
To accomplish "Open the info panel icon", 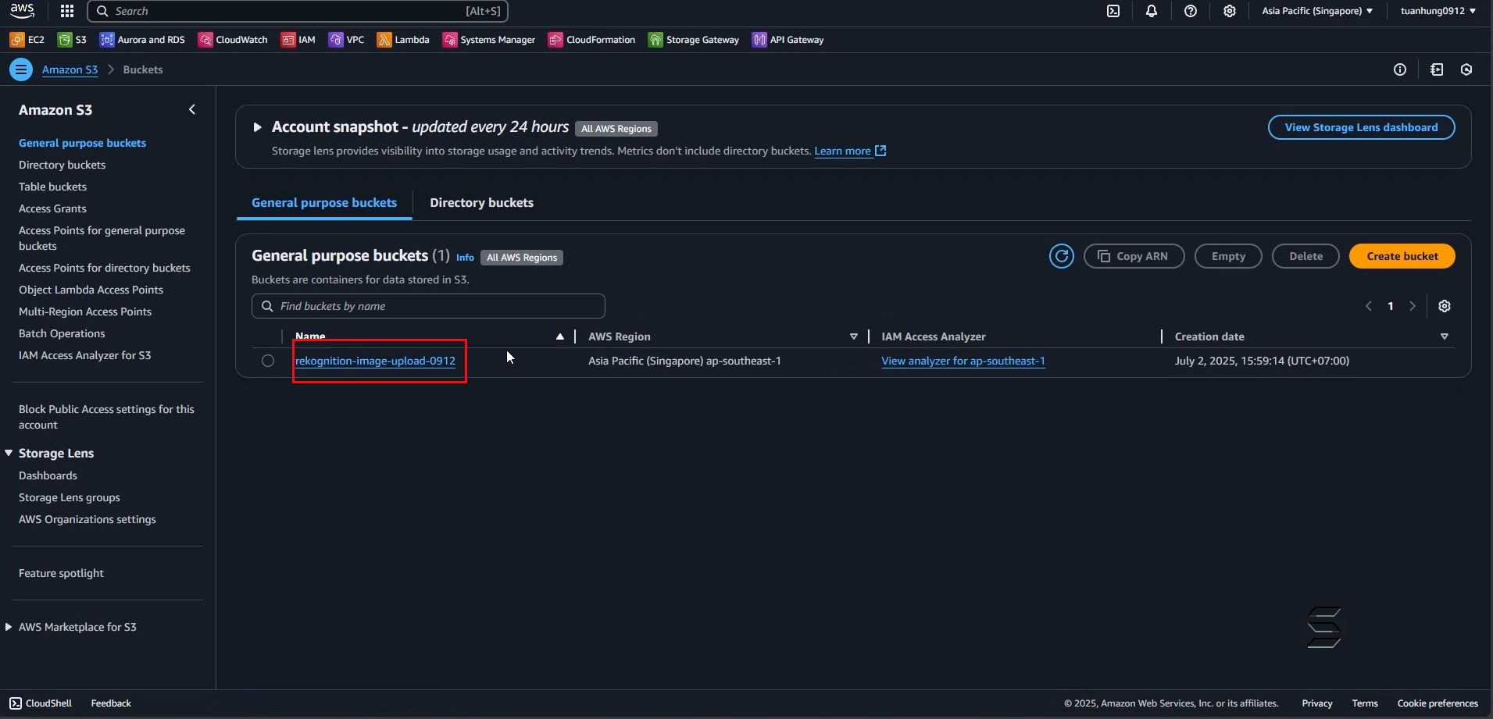I will click(1400, 69).
